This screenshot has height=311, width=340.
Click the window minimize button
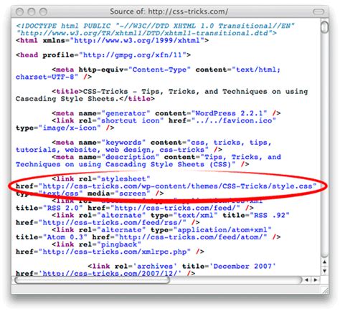click(32, 11)
